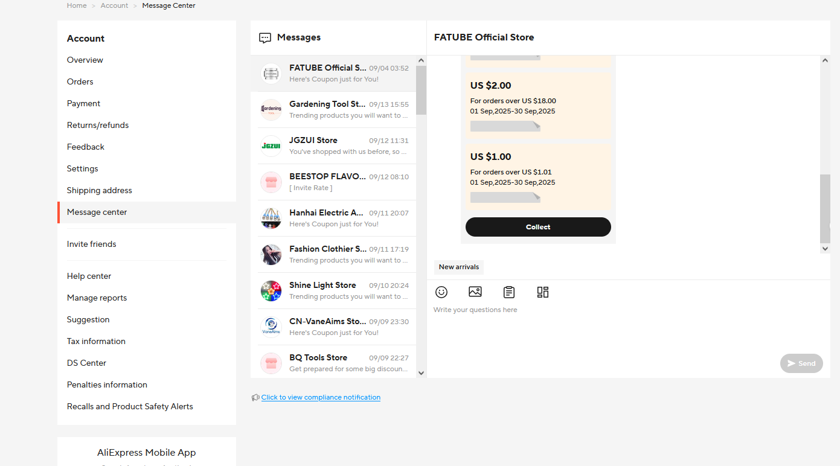Screen dimensions: 840x466
Task: Select Message center menu item
Action: [x=147, y=212]
